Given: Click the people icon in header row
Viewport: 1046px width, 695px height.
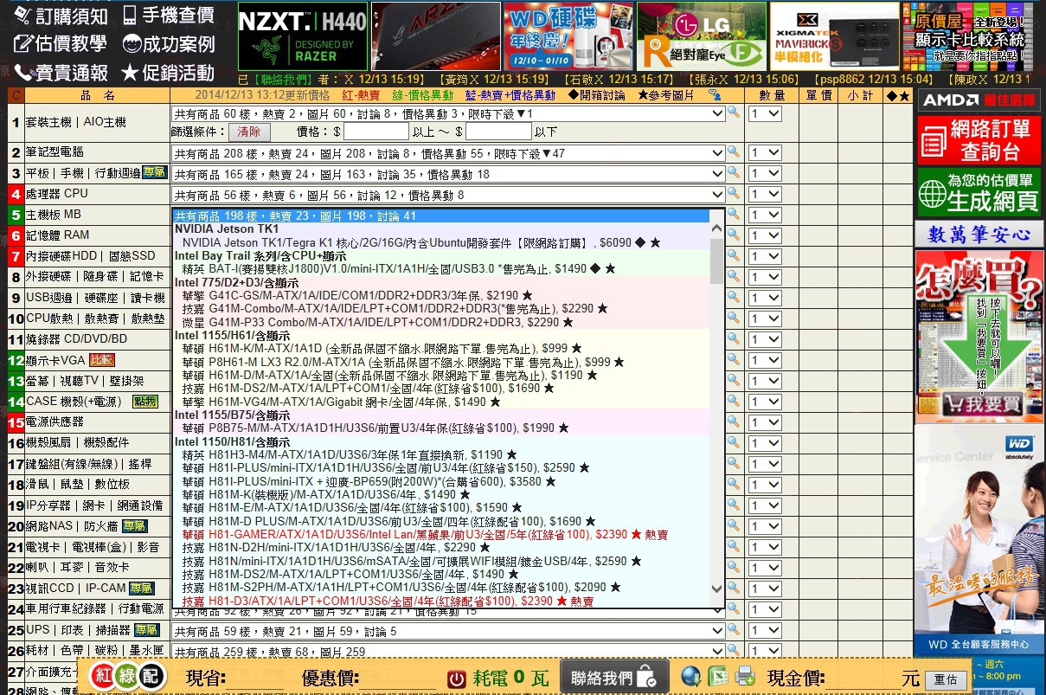Looking at the screenshot, I should [714, 95].
